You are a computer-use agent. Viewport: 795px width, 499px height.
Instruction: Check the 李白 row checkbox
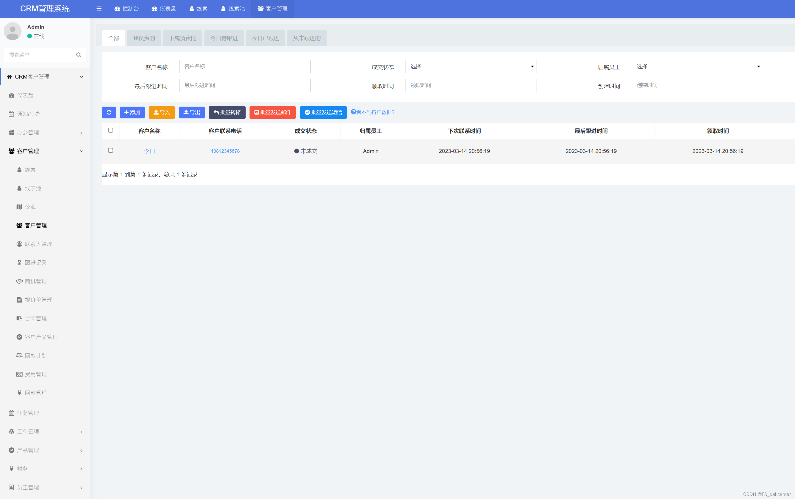point(111,151)
